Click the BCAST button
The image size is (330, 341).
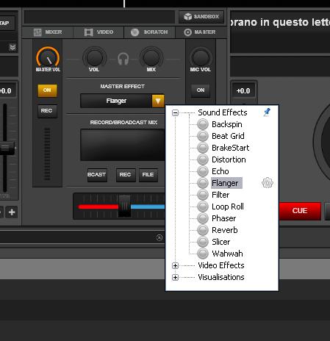point(97,175)
